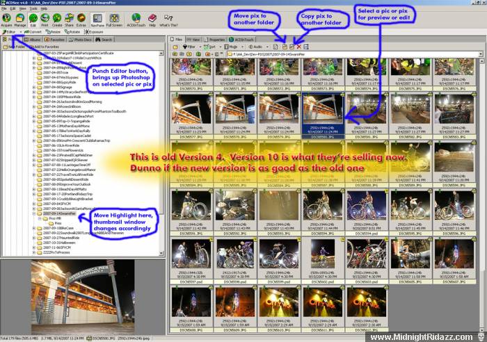This screenshot has height=342, width=487.
Task: Click the folder tree scroll down arrow
Action: pos(161,254)
